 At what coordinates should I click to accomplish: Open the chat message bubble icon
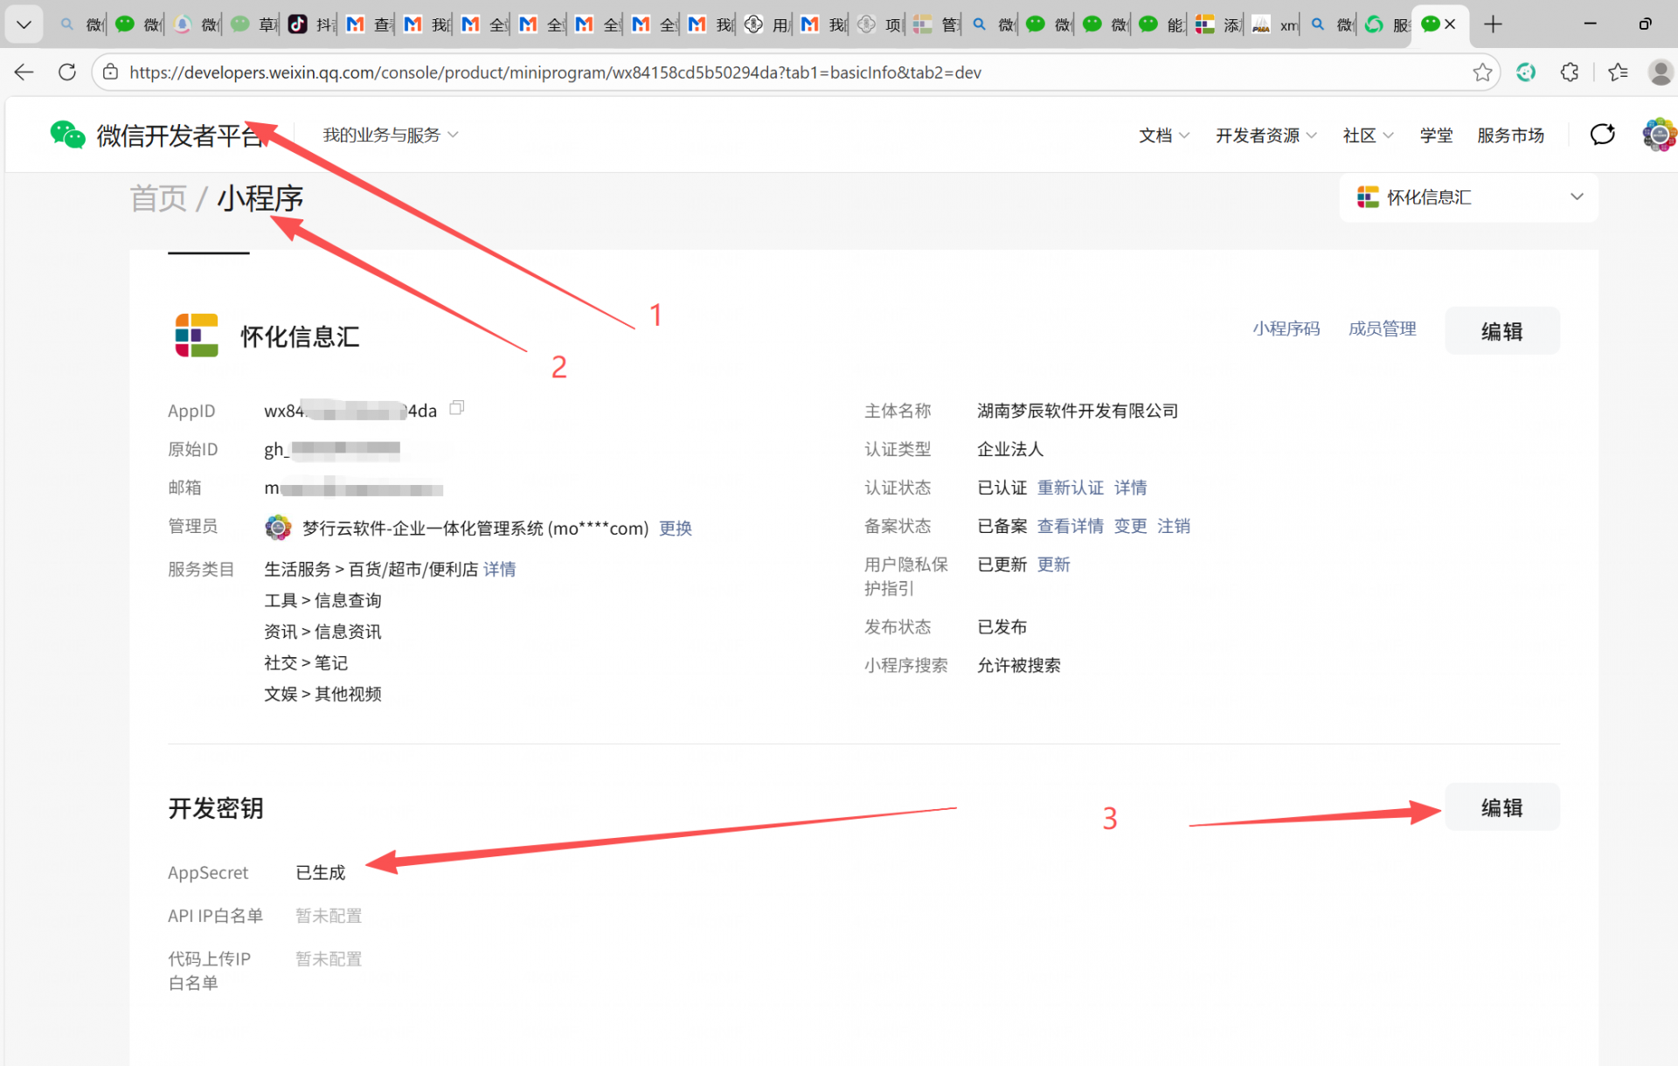click(1602, 135)
